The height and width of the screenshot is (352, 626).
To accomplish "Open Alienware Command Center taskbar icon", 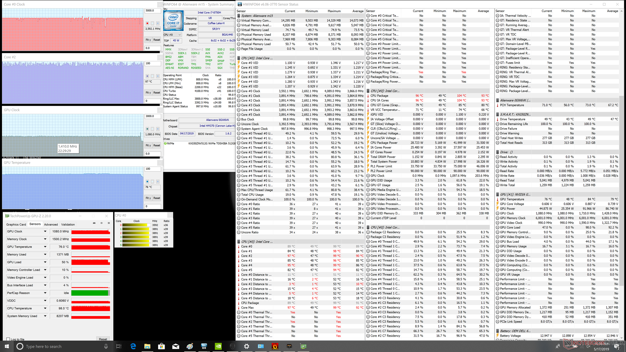I will [232, 346].
